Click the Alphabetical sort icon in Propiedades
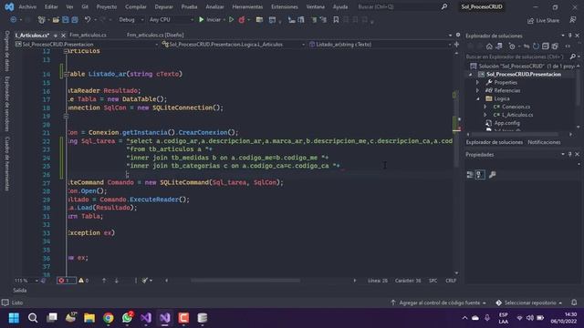The width and height of the screenshot is (584, 328). 480,174
